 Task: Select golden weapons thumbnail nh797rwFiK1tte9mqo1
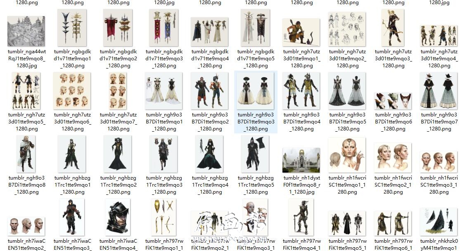tap(164, 217)
